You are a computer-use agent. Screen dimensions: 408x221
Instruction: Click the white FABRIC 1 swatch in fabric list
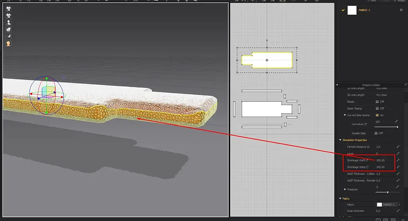tap(352, 10)
